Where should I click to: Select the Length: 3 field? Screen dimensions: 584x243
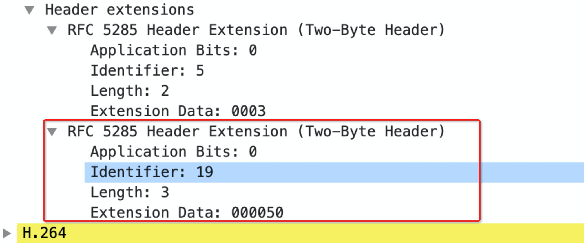[129, 193]
